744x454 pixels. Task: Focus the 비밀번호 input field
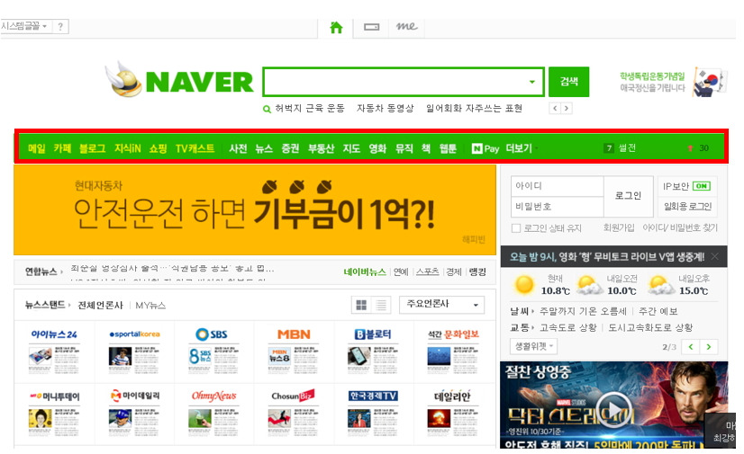pyautogui.click(x=557, y=207)
